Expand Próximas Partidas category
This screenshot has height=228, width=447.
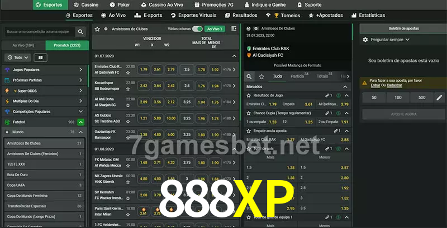pos(80,80)
